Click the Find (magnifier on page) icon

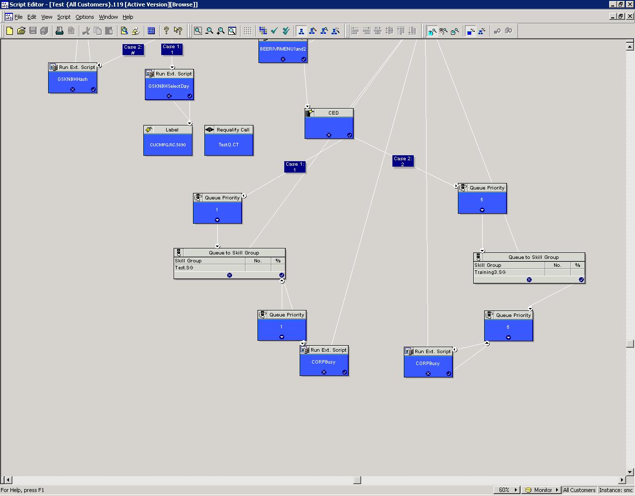[x=125, y=31]
